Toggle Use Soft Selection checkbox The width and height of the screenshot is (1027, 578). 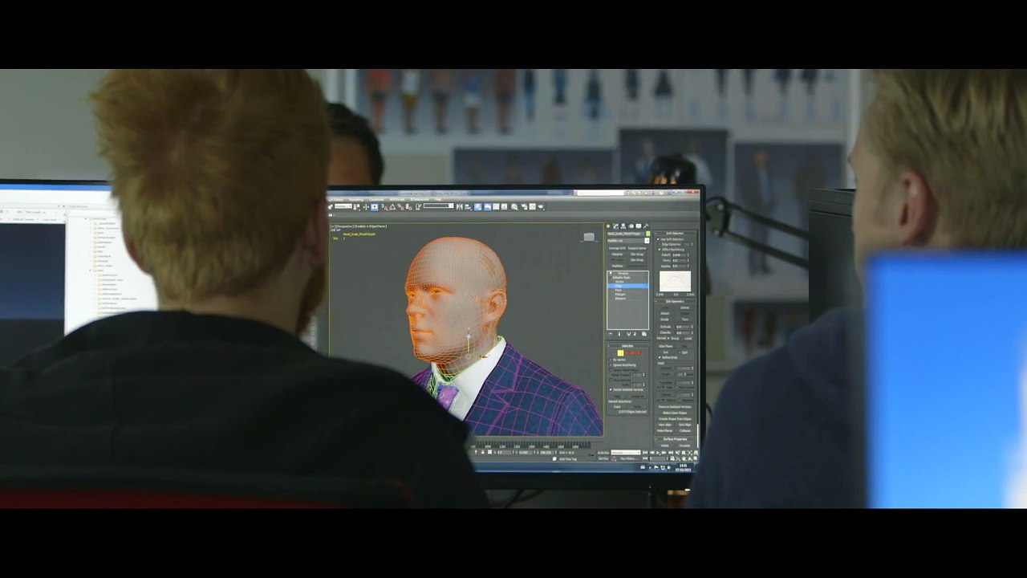click(x=660, y=239)
